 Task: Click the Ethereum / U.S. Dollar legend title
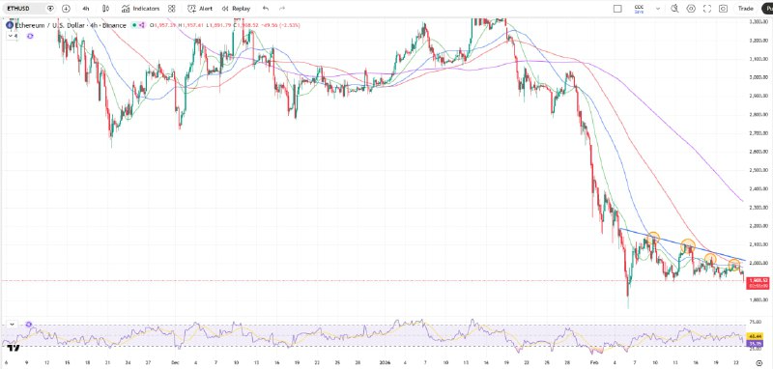point(71,25)
